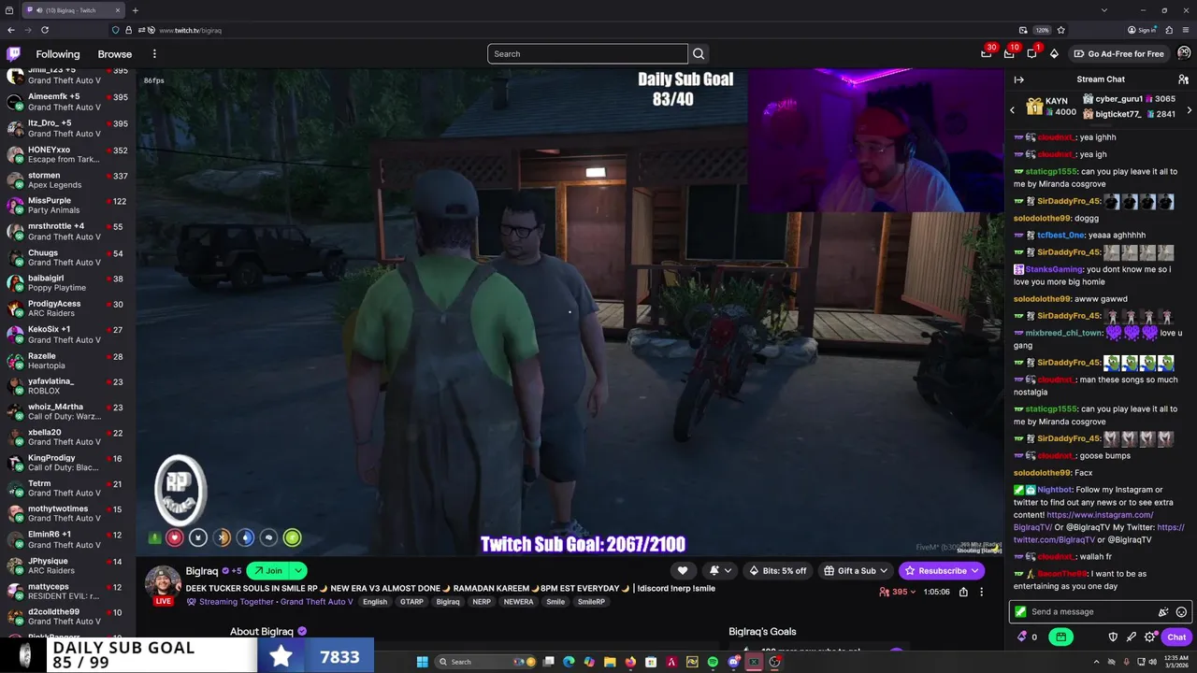Image resolution: width=1197 pixels, height=673 pixels.
Task: Click the magnifier search button
Action: point(699,54)
